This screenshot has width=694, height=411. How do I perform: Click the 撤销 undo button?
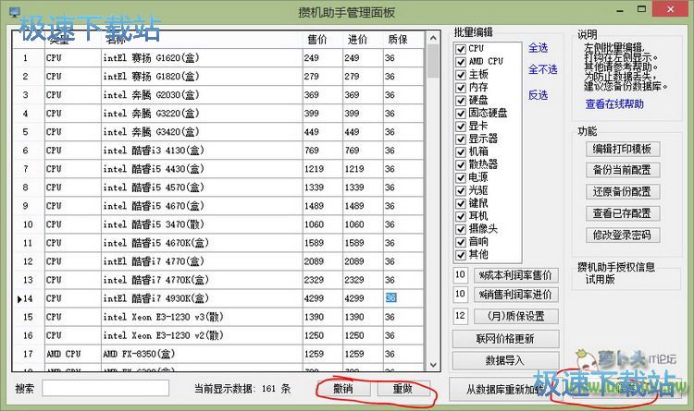tap(343, 389)
